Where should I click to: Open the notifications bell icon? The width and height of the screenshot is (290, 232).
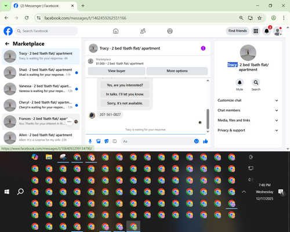tap(267, 31)
